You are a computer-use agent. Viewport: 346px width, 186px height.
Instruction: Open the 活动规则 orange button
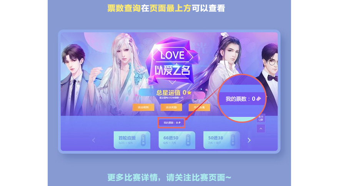pyautogui.click(x=143, y=107)
